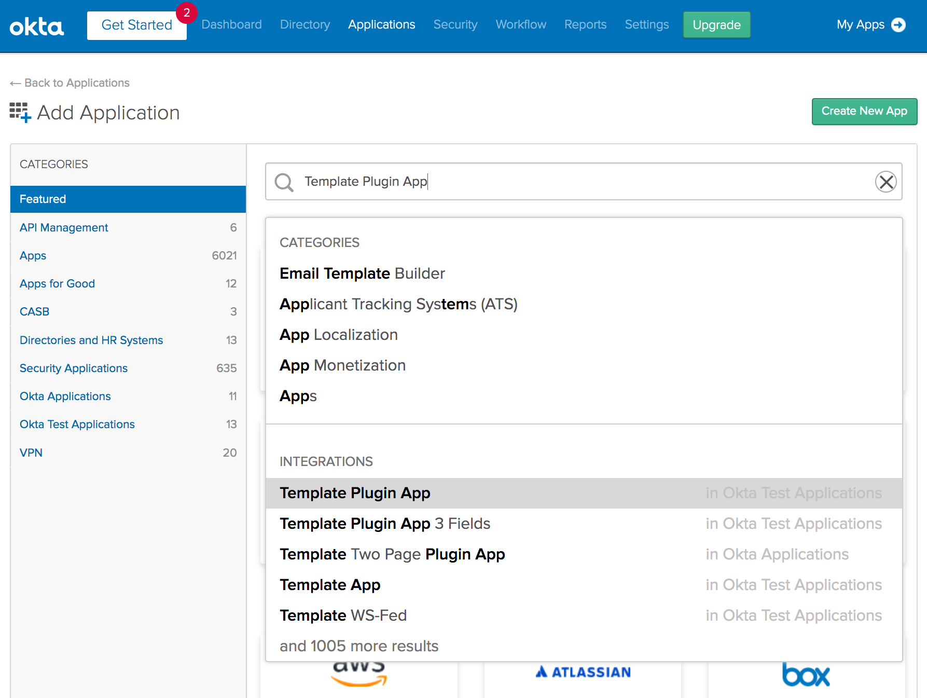Select Template Plugin App integration result
Image resolution: width=927 pixels, height=698 pixels.
point(584,493)
